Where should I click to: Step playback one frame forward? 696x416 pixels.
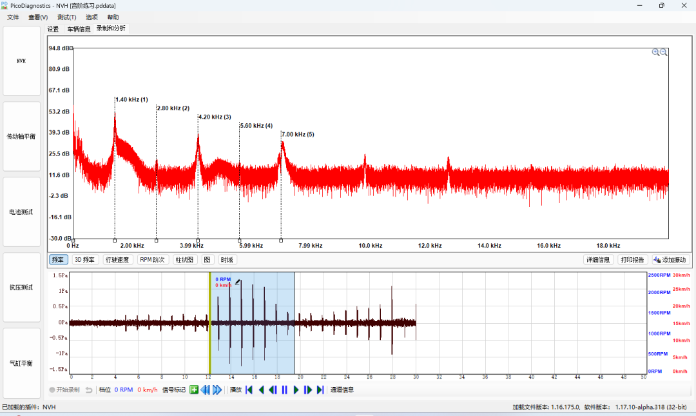[307, 390]
